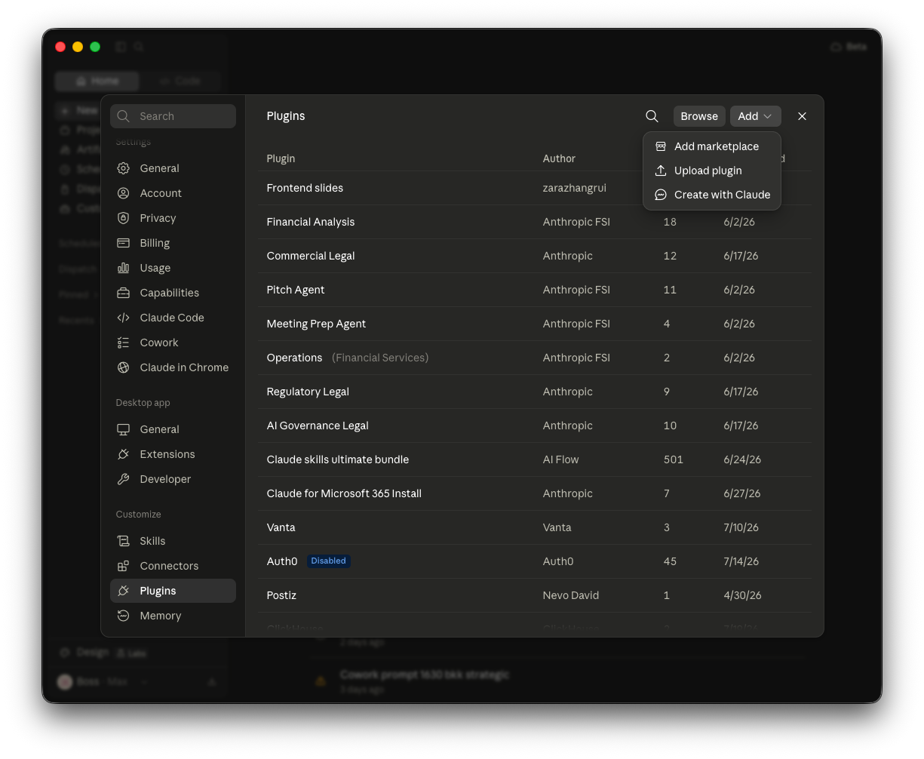
Task: Go to Connectors settings page
Action: coord(173,566)
